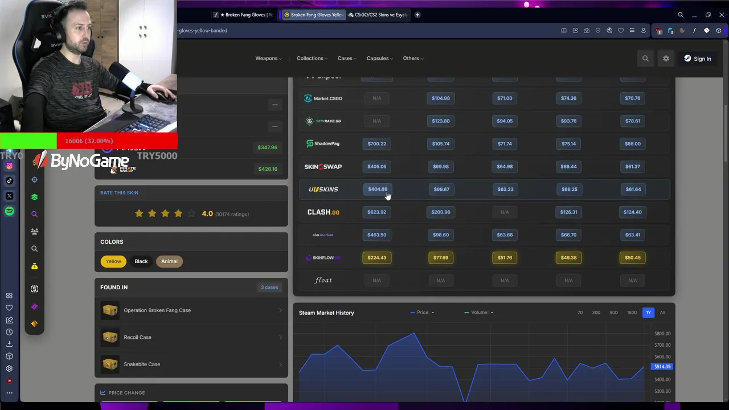Open Spotify in the browser sidebar
Screen dimensions: 729x410
9,211
